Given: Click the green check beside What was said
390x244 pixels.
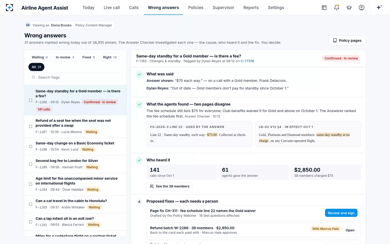Looking at the screenshot, I should [139, 74].
